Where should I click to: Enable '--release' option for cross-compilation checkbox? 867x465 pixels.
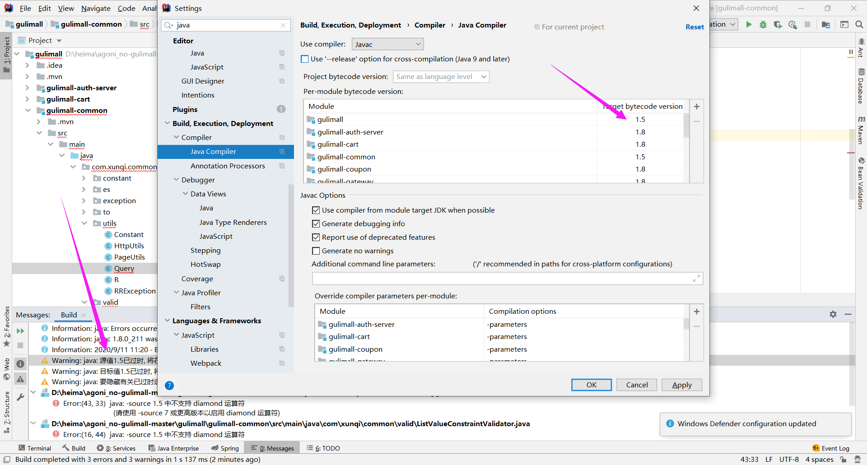tap(305, 59)
